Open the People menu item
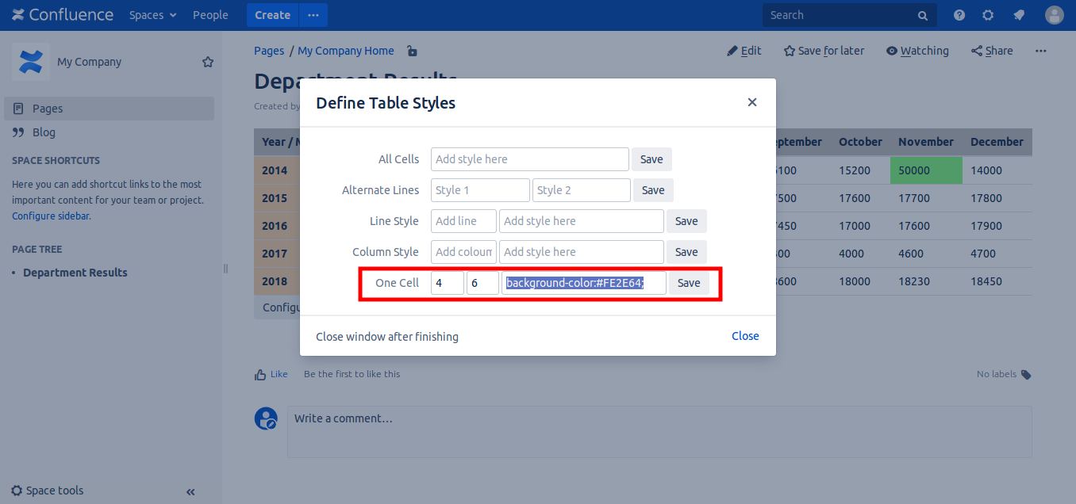1076x504 pixels. (x=210, y=15)
